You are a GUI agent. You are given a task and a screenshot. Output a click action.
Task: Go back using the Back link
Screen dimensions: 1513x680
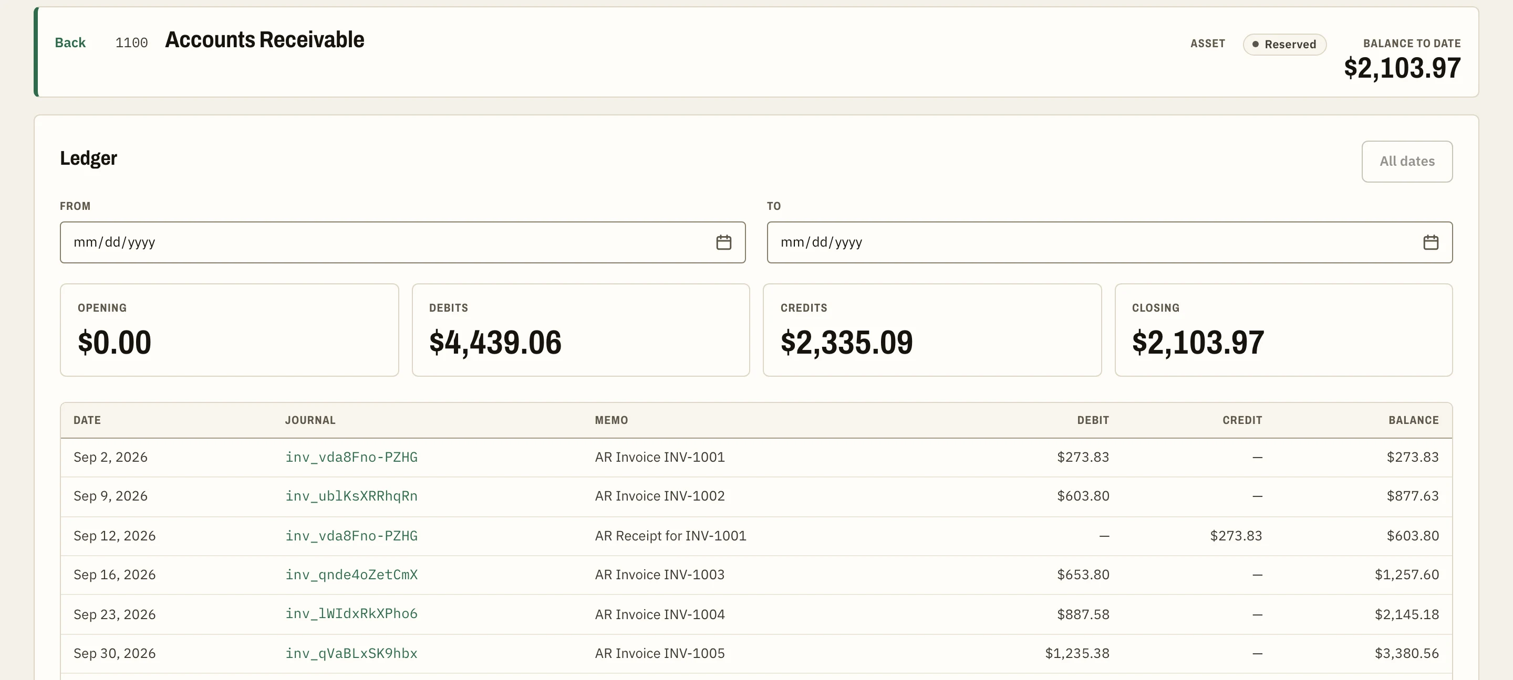click(70, 43)
